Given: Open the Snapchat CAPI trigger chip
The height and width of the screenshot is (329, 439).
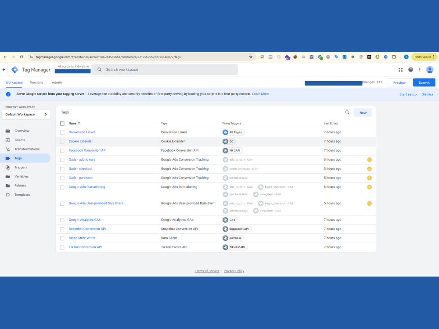Looking at the screenshot, I should click(237, 229).
